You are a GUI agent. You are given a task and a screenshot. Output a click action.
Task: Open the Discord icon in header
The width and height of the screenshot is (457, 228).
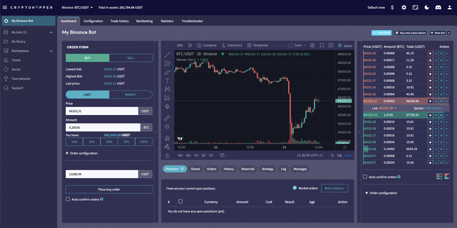[438, 7]
